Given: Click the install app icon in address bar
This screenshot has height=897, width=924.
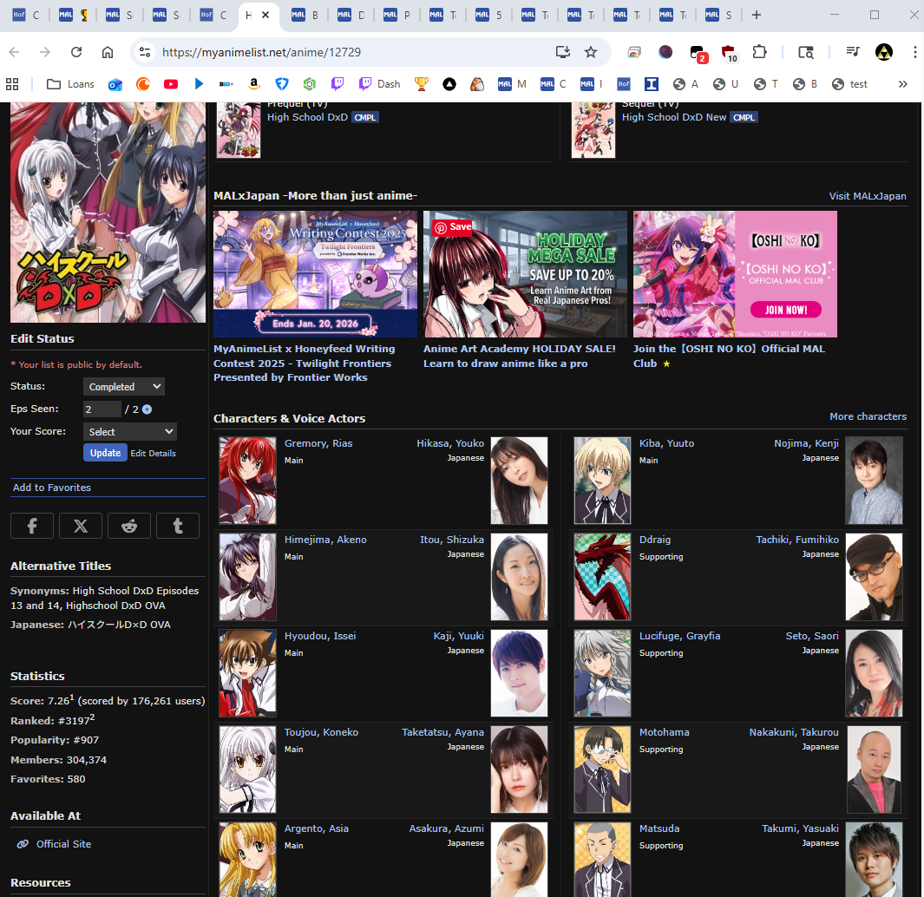Looking at the screenshot, I should click(x=563, y=52).
